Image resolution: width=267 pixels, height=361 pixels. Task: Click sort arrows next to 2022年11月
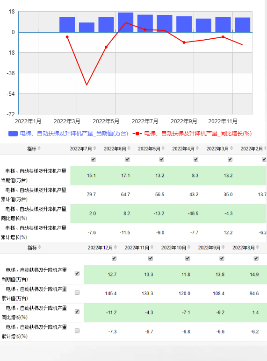click(x=152, y=247)
